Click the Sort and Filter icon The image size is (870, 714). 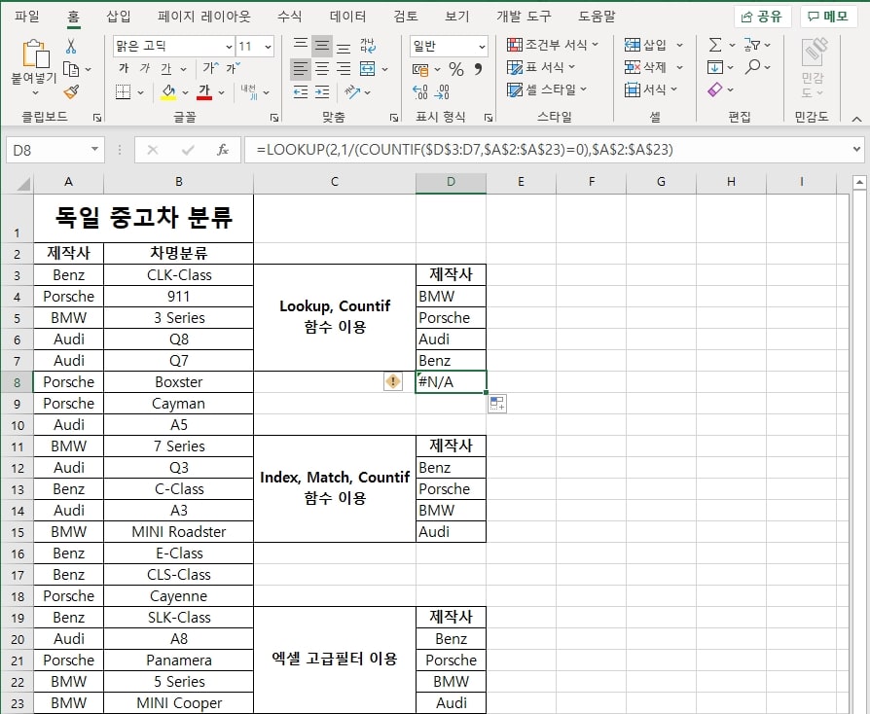[752, 45]
